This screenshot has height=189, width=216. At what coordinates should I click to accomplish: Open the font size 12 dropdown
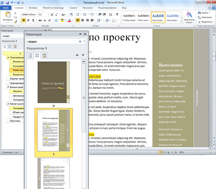click(x=48, y=14)
